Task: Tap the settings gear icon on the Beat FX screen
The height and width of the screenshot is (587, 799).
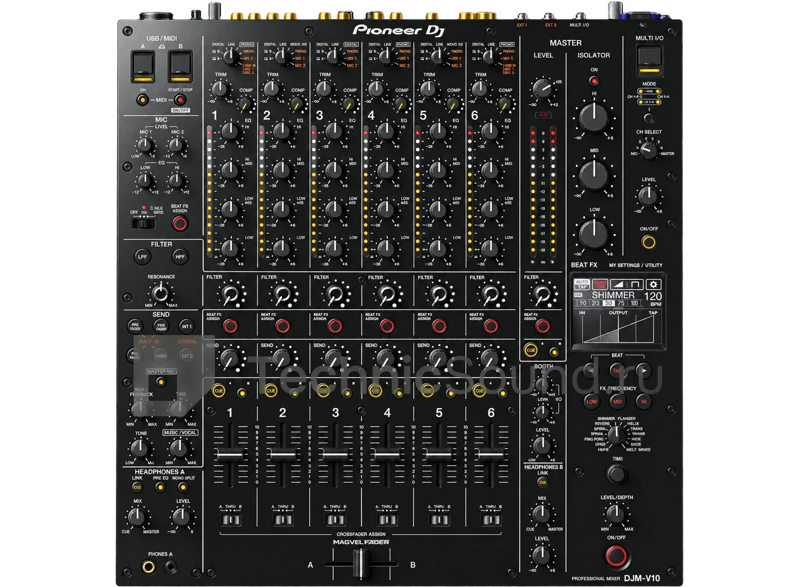Action: [x=653, y=284]
